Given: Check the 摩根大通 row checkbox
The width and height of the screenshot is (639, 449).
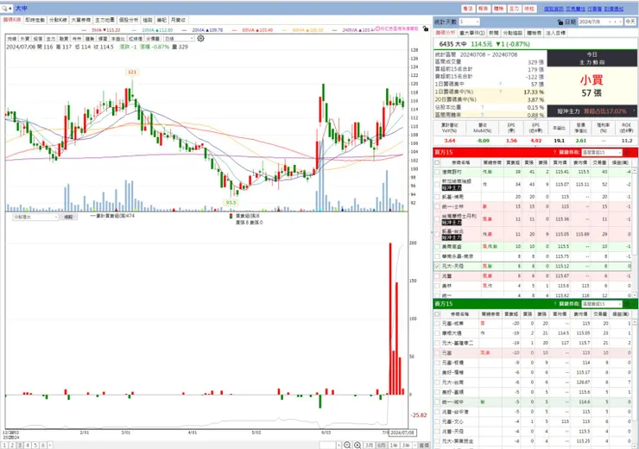Looking at the screenshot, I should [x=437, y=333].
